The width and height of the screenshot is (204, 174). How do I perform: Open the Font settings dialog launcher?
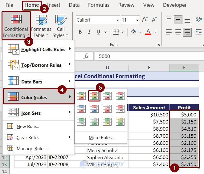point(158,44)
